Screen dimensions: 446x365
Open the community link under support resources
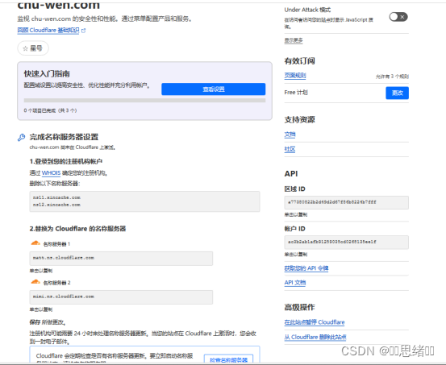(x=290, y=149)
